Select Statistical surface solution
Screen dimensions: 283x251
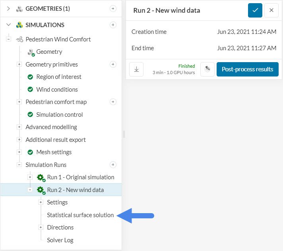coord(80,215)
